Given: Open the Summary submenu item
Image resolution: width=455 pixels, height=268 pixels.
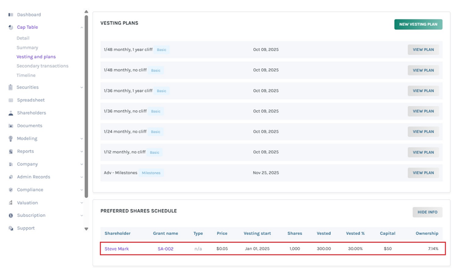Looking at the screenshot, I should click(27, 48).
